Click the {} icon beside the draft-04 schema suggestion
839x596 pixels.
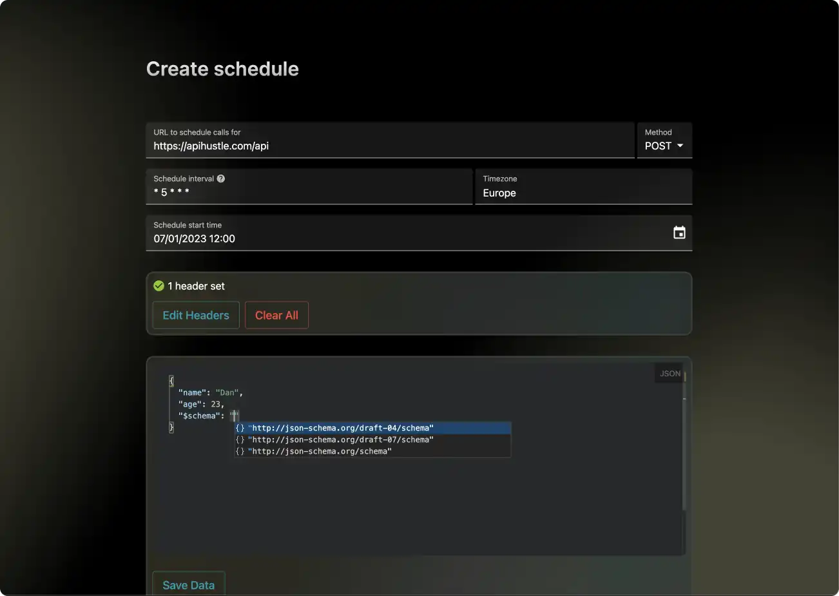[x=240, y=427]
